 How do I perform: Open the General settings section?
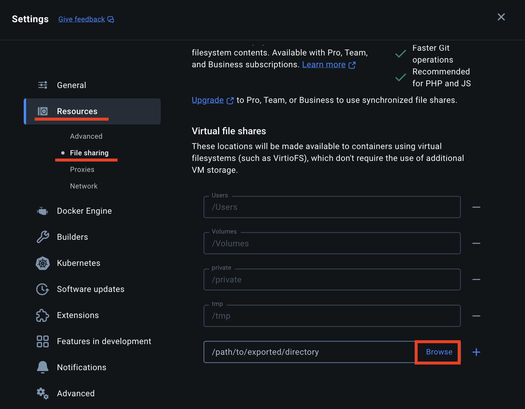coord(71,85)
